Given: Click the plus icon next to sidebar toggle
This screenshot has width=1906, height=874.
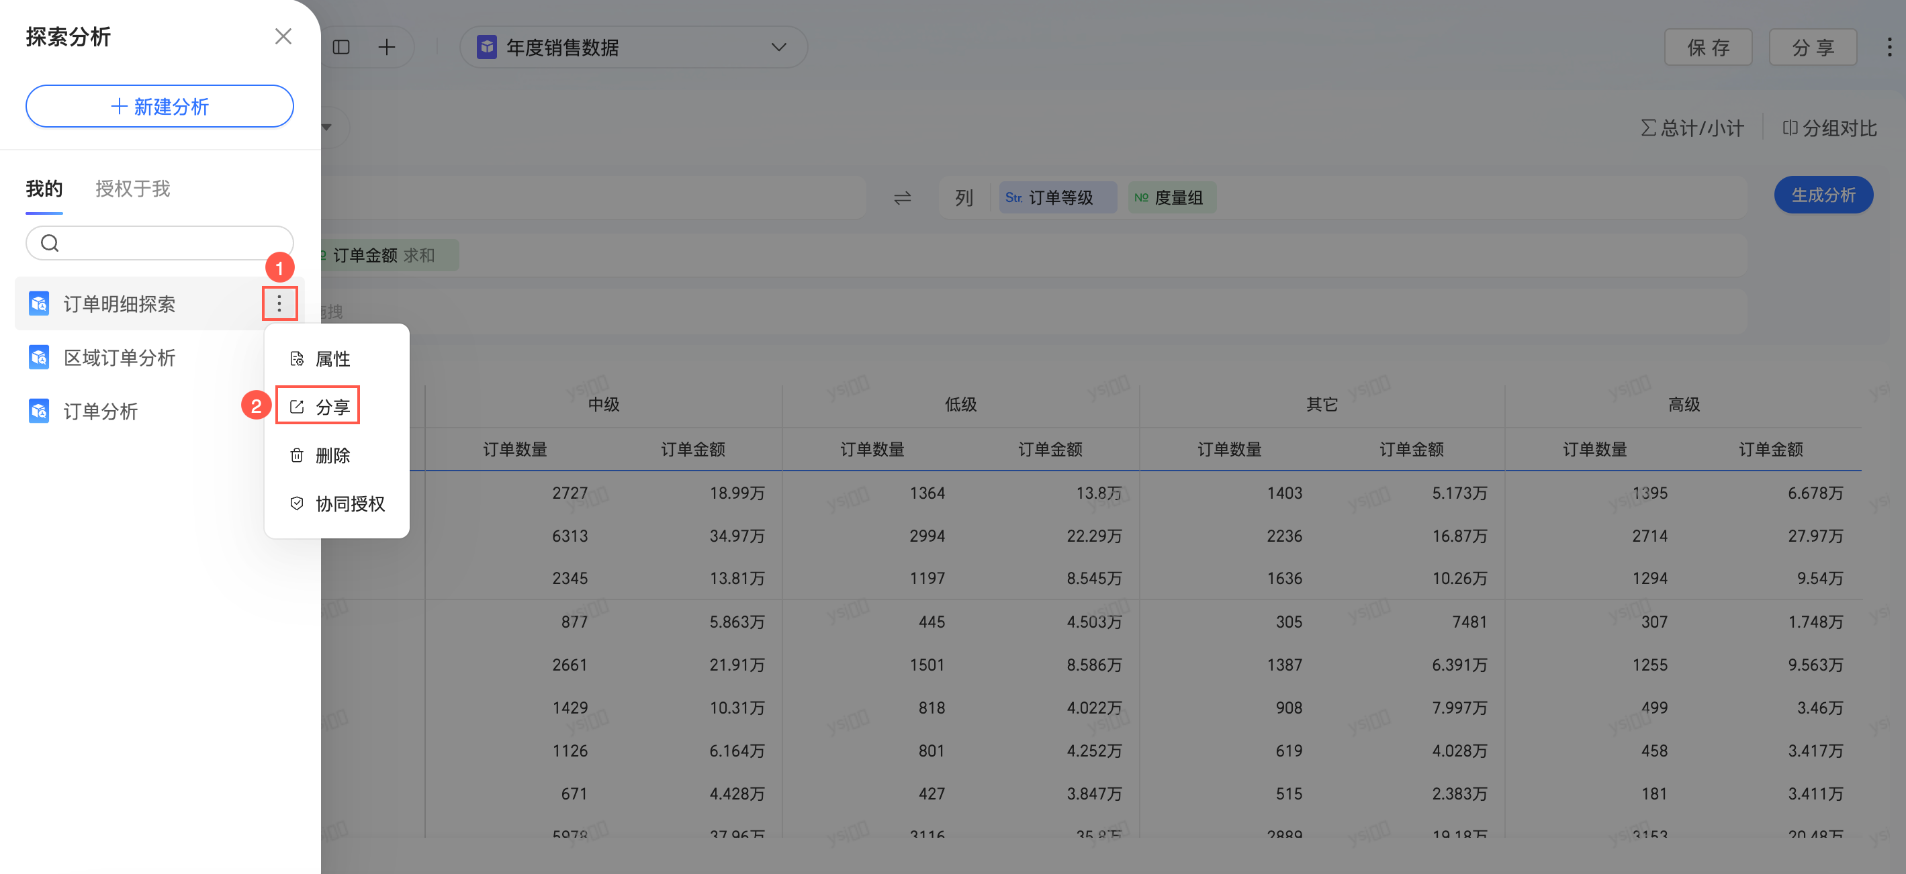Looking at the screenshot, I should 386,47.
